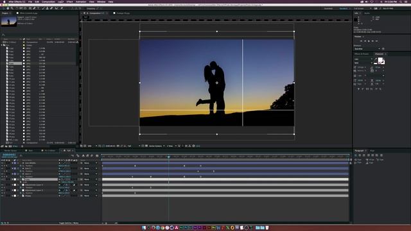This screenshot has height=231, width=411.
Task: Toggle adjustment layer switch for Adjustment Layer 1
Action: (74, 190)
